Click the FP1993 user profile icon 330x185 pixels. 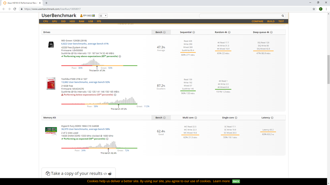tap(81, 16)
